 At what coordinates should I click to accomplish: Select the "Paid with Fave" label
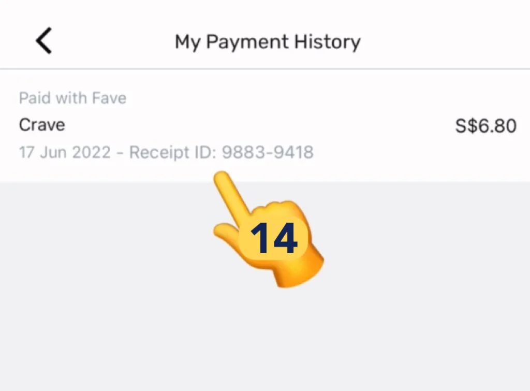72,98
